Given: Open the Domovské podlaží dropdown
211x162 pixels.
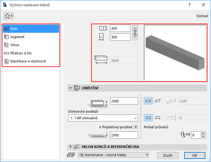Looking at the screenshot, I should (x=103, y=118).
